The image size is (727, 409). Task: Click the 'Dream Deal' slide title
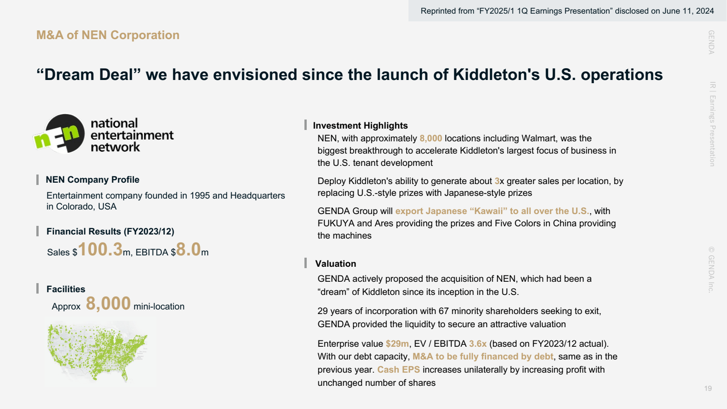point(349,75)
